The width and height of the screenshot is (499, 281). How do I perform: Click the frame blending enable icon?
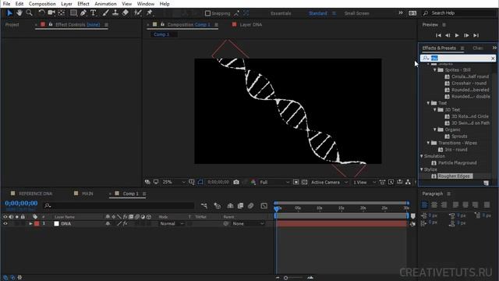coord(240,206)
